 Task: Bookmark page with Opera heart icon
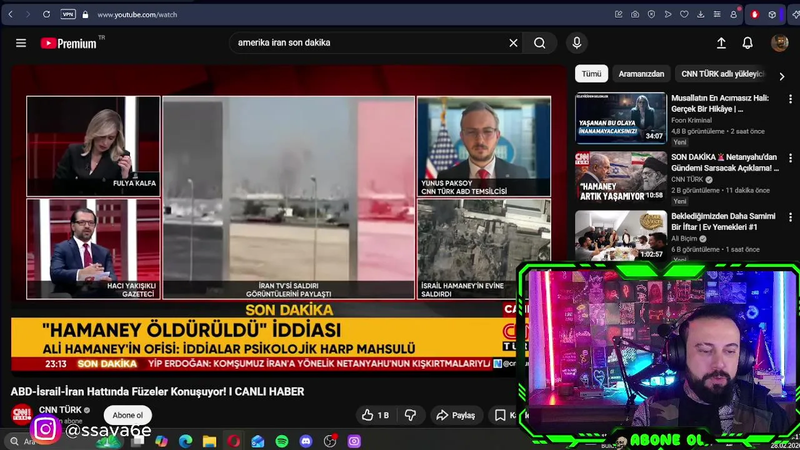(684, 14)
